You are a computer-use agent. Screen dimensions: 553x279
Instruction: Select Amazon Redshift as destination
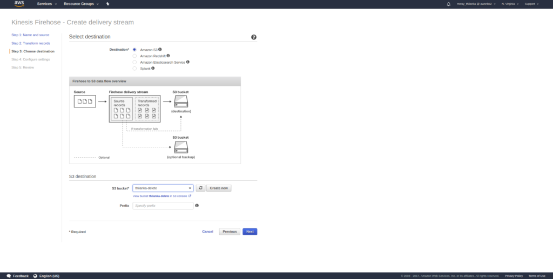pos(134,56)
